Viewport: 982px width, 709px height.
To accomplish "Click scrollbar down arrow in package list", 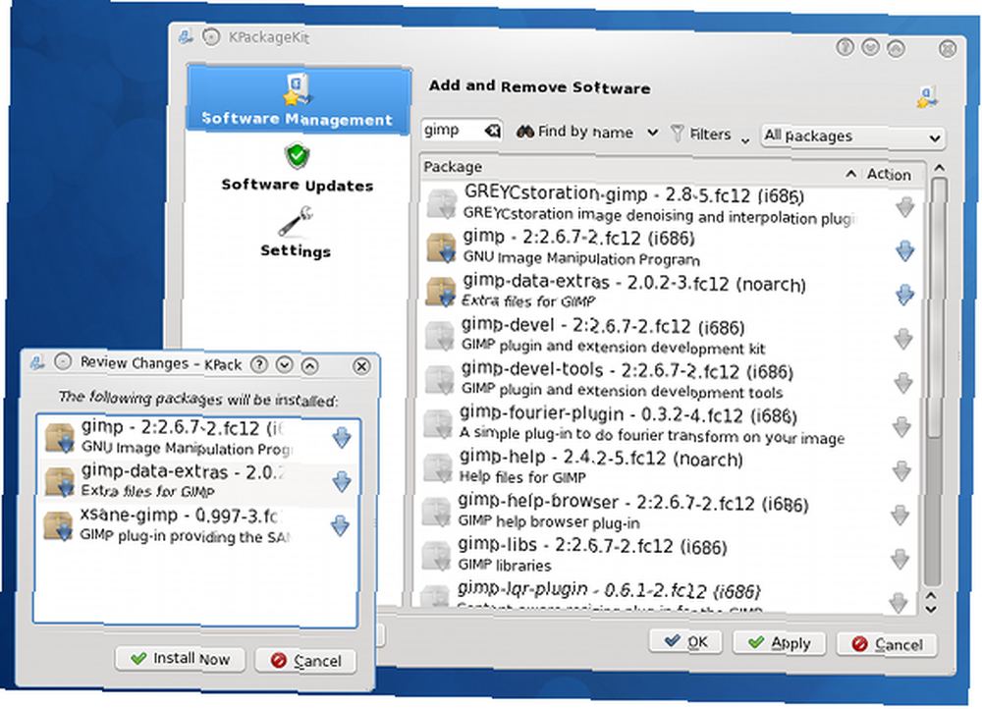I will pos(931,609).
